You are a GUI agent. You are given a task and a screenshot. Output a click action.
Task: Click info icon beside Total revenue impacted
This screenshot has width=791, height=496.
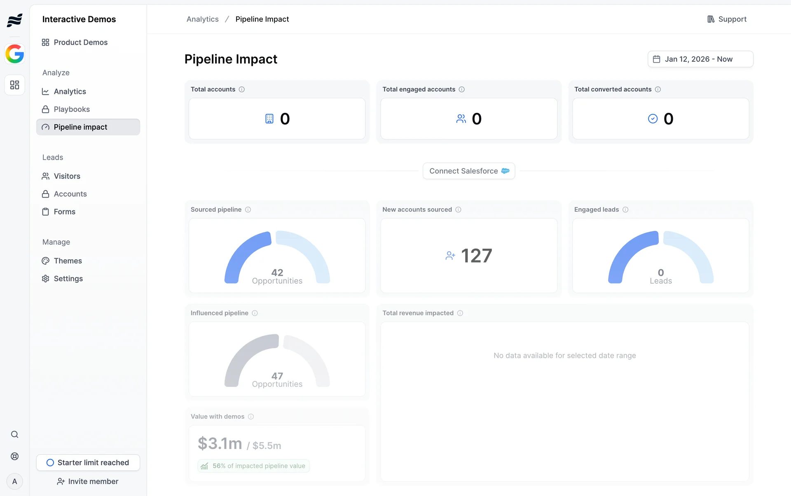click(460, 313)
